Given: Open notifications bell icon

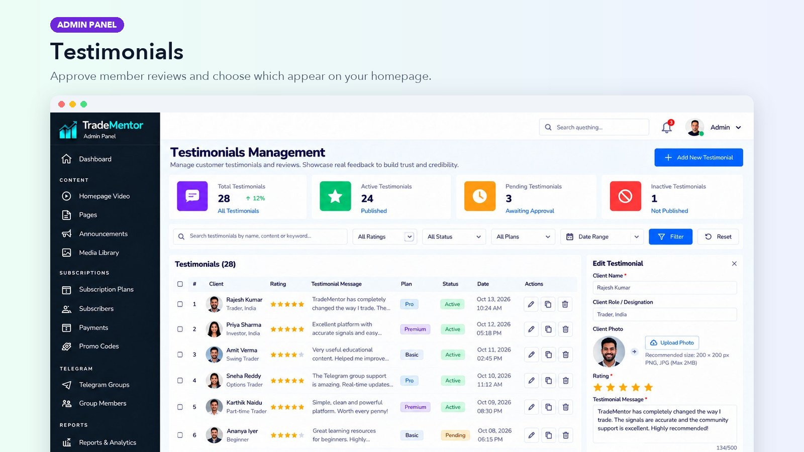Looking at the screenshot, I should click(667, 128).
